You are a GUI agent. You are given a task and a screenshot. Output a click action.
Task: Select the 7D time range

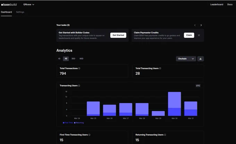[x=66, y=58]
